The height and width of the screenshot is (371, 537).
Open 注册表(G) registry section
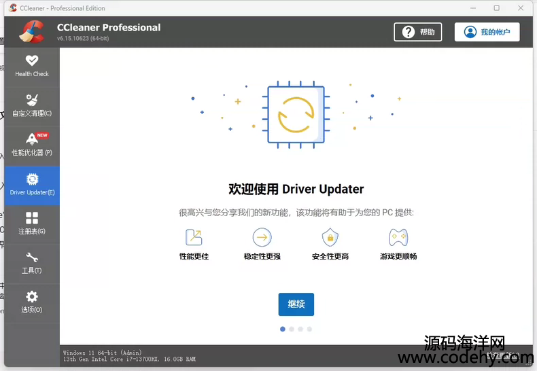point(32,224)
